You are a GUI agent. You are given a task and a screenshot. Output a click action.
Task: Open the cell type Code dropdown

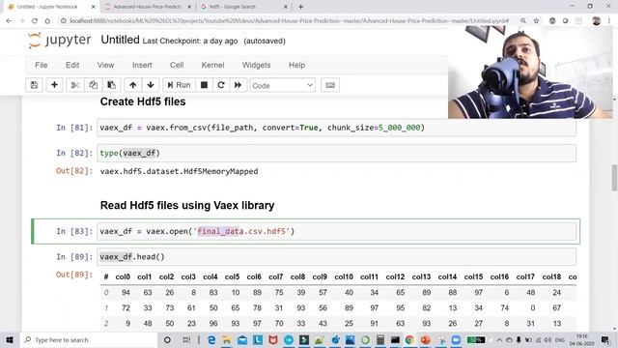pyautogui.click(x=283, y=85)
